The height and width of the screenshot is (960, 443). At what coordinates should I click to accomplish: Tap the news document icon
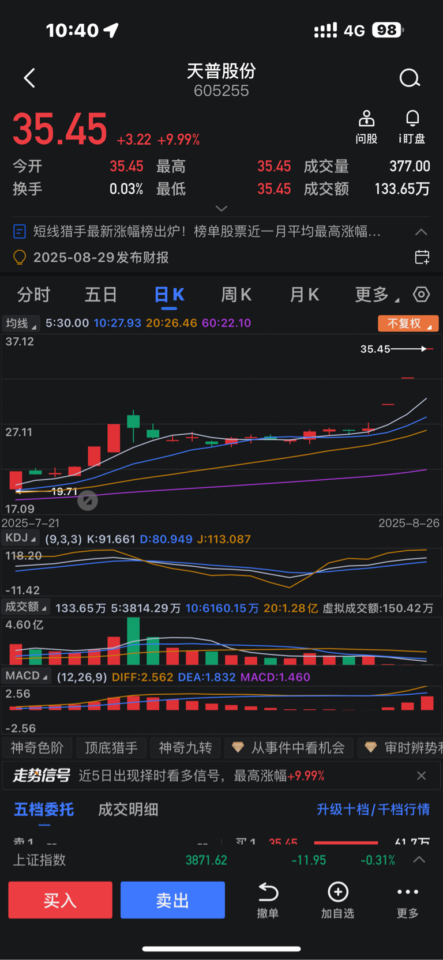point(19,232)
